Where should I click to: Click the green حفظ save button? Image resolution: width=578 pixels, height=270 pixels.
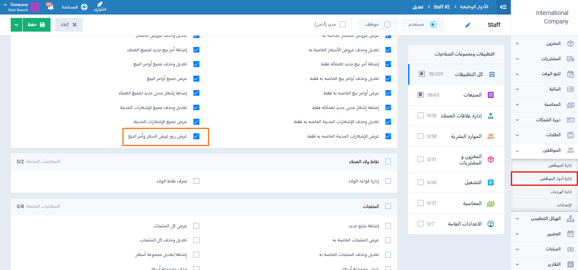click(x=36, y=25)
